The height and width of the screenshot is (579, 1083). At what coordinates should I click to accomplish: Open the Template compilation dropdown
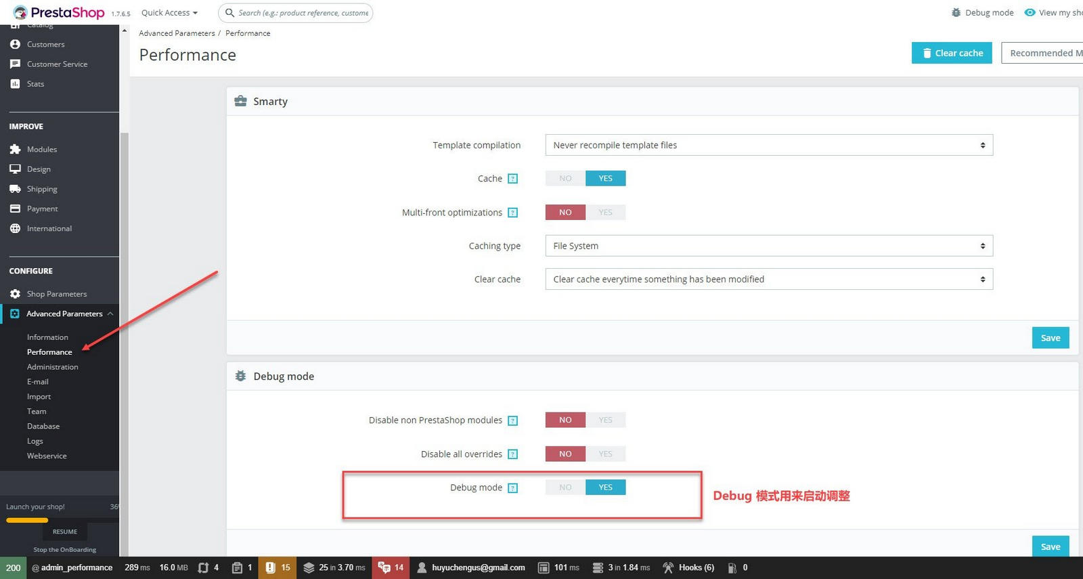click(x=769, y=145)
